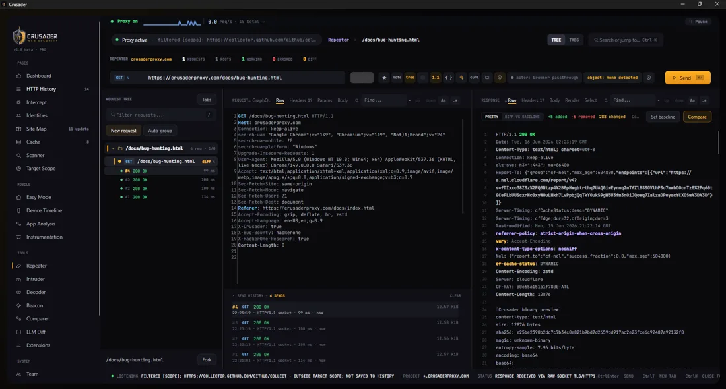Click the Team sidebar icon
726x389 pixels.
pos(19,374)
